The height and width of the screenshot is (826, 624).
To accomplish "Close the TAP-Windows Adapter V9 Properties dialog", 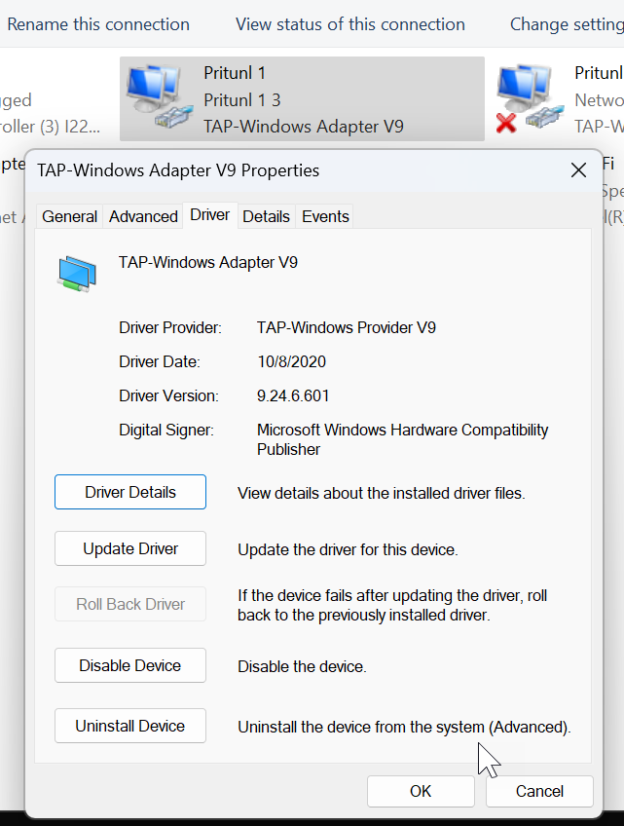I will click(578, 170).
